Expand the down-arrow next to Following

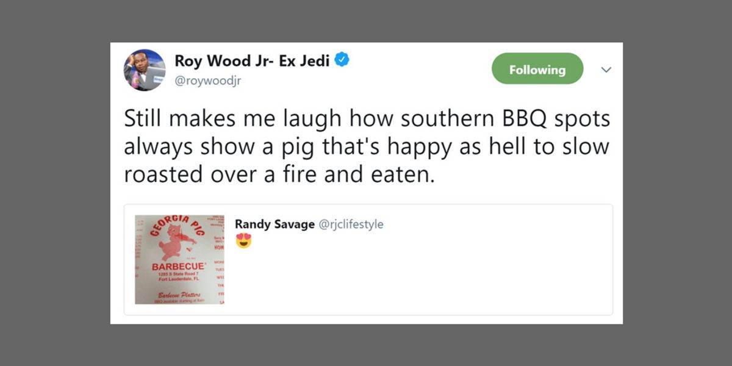(x=606, y=70)
